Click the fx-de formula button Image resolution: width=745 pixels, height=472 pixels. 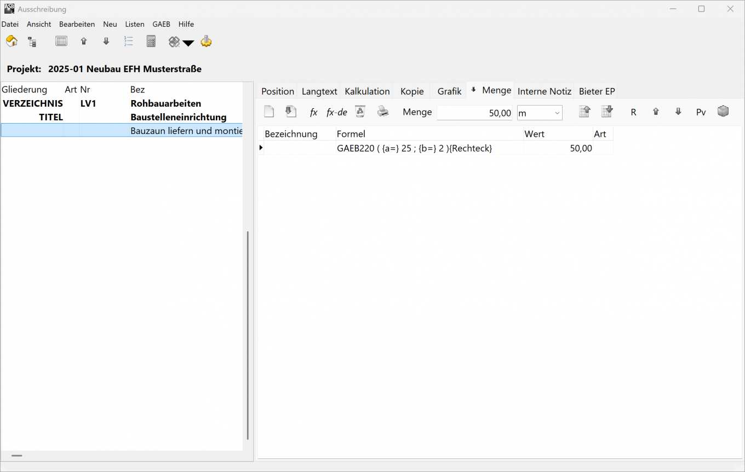(x=336, y=112)
